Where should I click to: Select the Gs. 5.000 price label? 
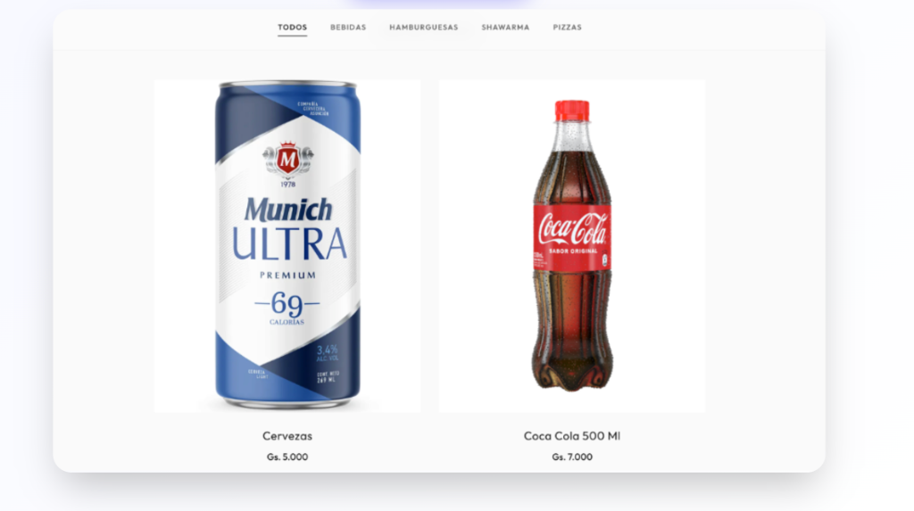pos(287,457)
